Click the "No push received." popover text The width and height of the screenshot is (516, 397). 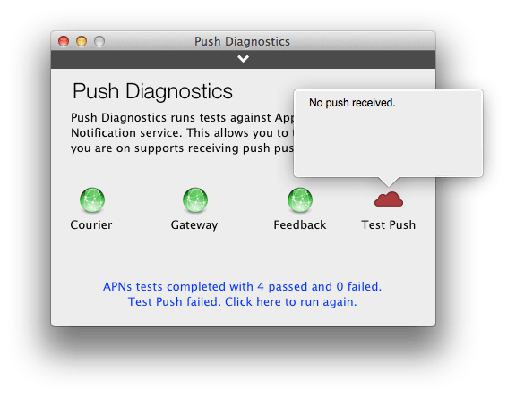(352, 103)
